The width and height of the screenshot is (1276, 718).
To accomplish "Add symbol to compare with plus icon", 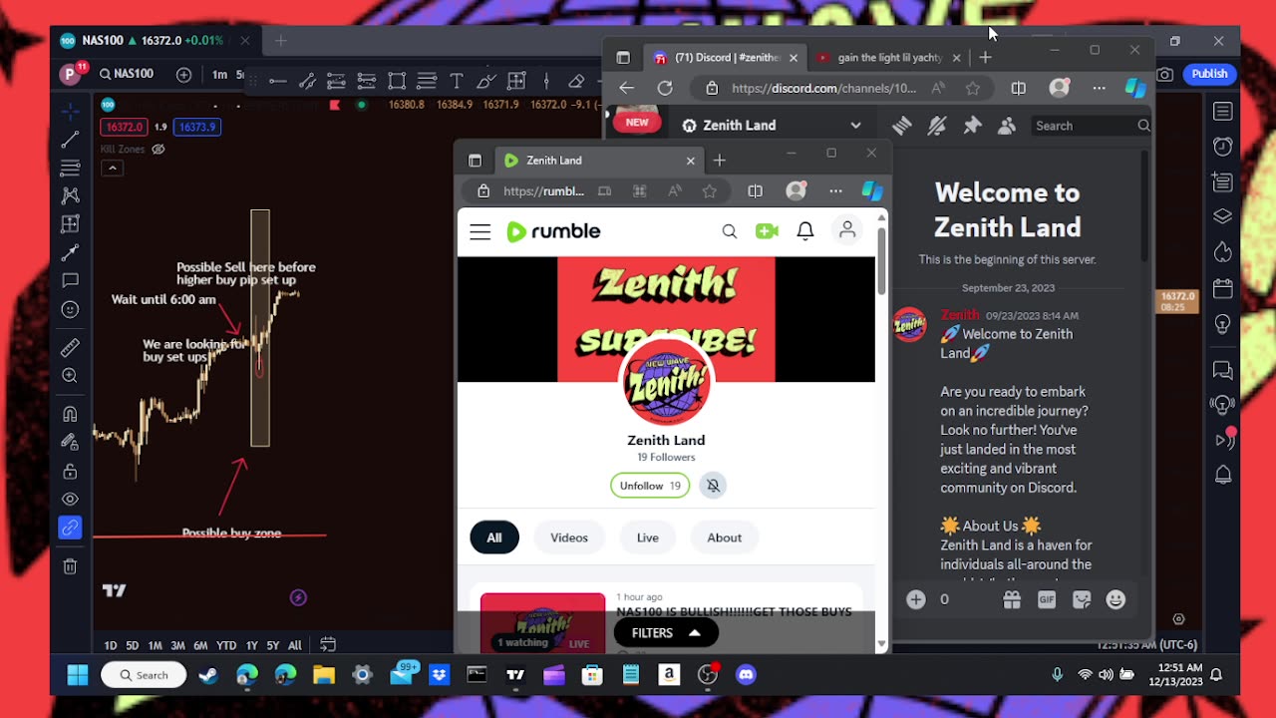I will tap(183, 74).
